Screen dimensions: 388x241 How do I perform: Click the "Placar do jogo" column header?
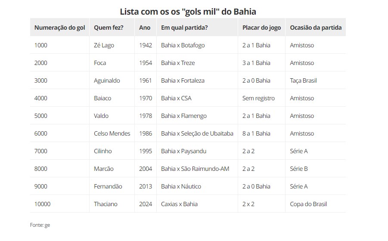pyautogui.click(x=261, y=28)
